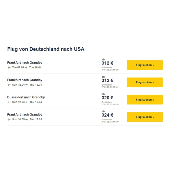169x169 pixels.
Task: Click departure plane icon beside Tue 07.04
Action: click(x=9, y=68)
